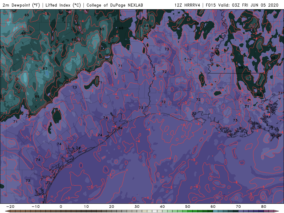
Task: Click the 80 label on the color scale
Action: point(264,207)
